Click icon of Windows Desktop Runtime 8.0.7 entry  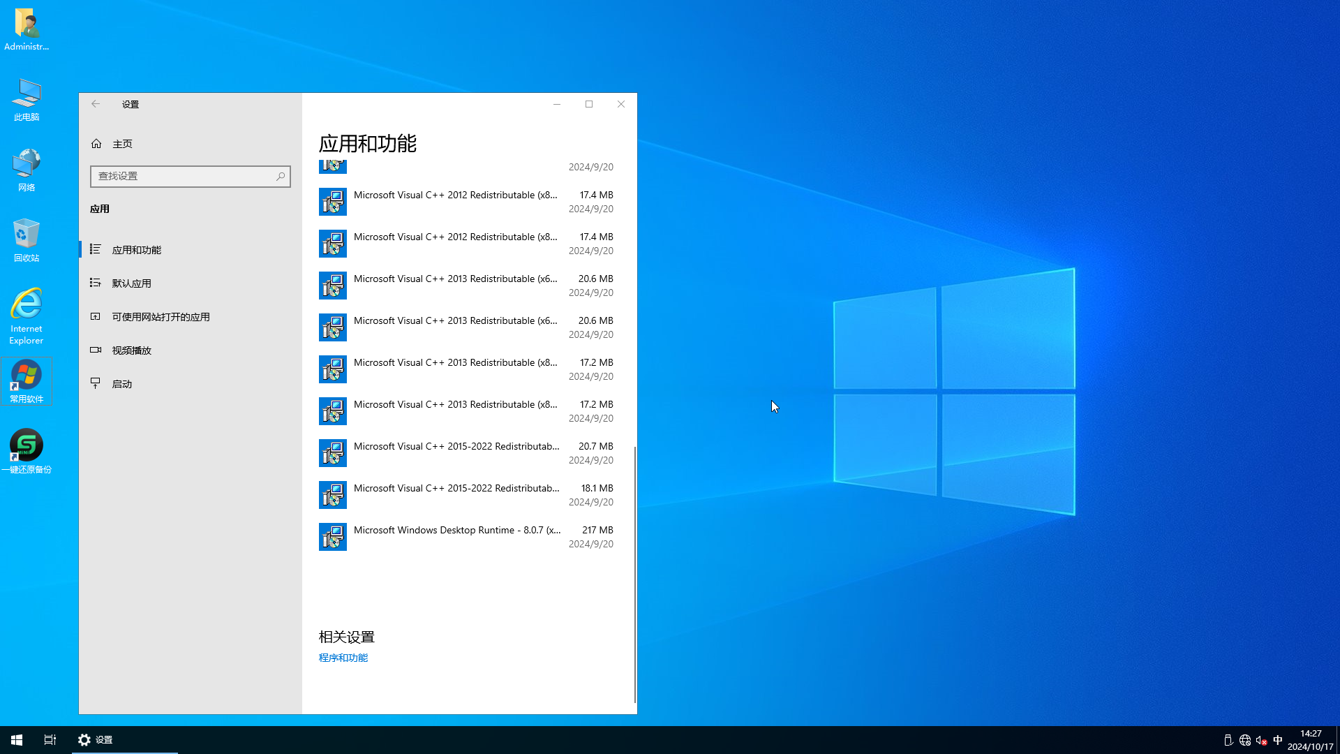click(x=333, y=537)
